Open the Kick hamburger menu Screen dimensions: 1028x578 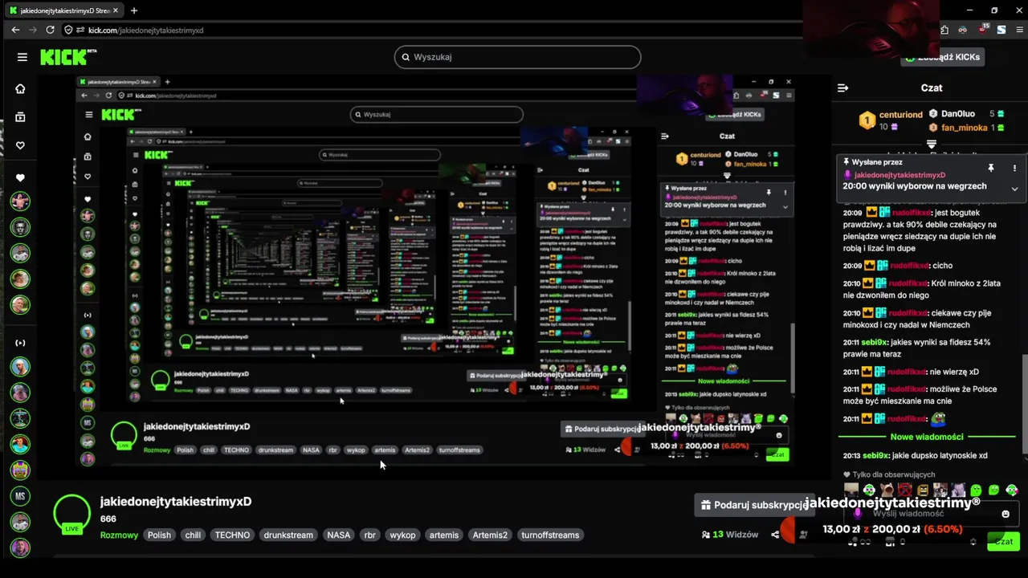(22, 57)
